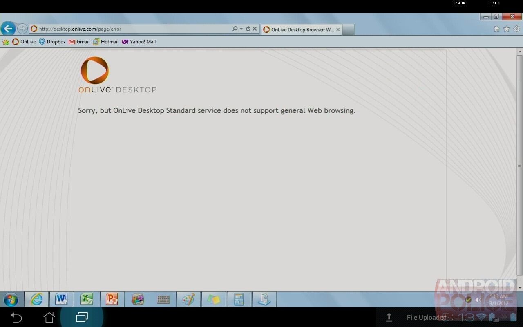Open PowerPoint from the taskbar

pos(112,299)
